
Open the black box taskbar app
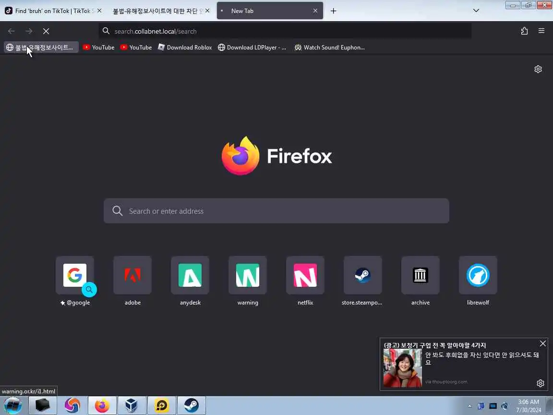(x=42, y=405)
